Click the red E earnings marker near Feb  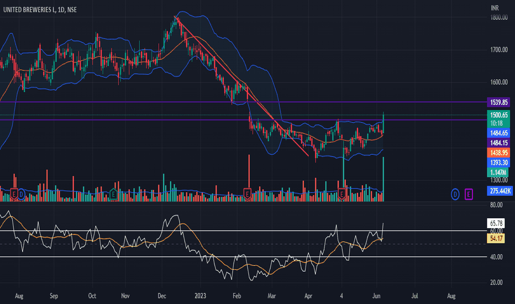[247, 194]
